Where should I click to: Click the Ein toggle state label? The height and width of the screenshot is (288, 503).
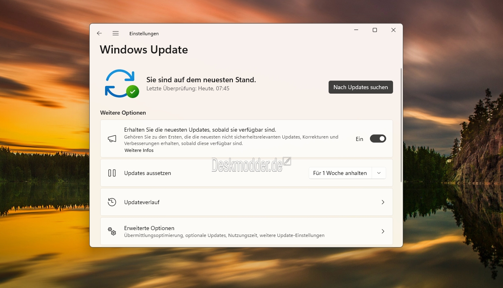(x=359, y=139)
